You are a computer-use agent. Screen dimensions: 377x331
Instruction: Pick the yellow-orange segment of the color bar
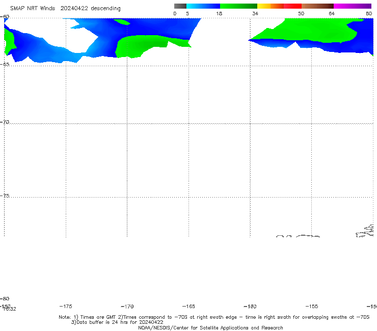(x=270, y=6)
